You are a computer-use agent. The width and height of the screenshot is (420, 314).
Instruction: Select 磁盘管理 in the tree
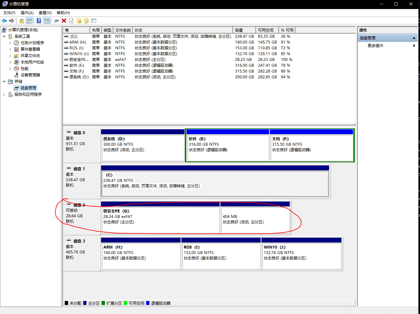click(x=28, y=88)
